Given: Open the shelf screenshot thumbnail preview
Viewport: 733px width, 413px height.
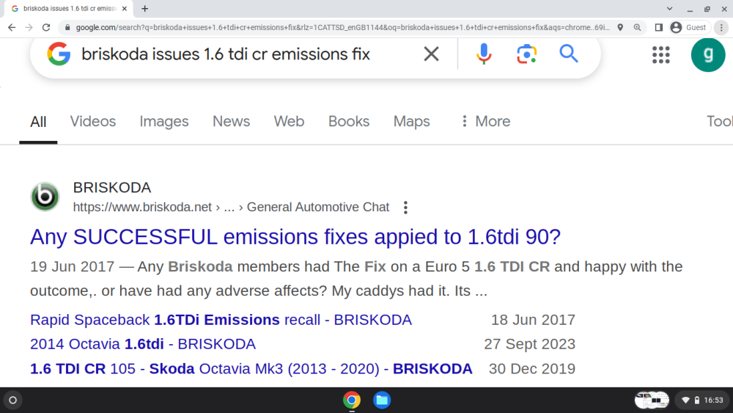Looking at the screenshot, I should tap(652, 400).
